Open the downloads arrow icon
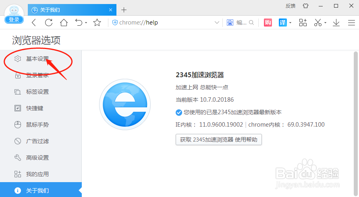The width and height of the screenshot is (359, 197). pyautogui.click(x=336, y=23)
